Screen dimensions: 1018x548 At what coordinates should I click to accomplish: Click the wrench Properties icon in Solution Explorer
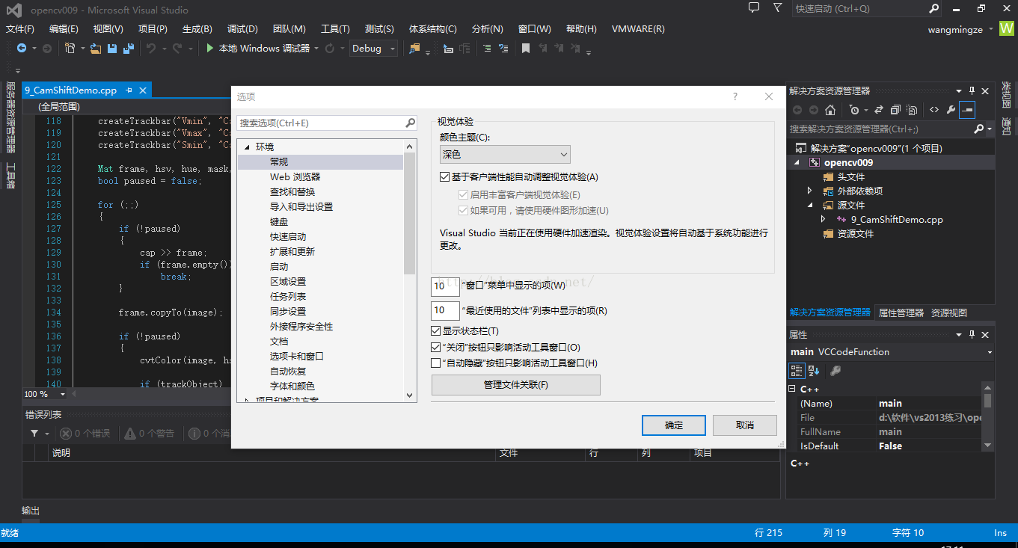click(x=951, y=110)
